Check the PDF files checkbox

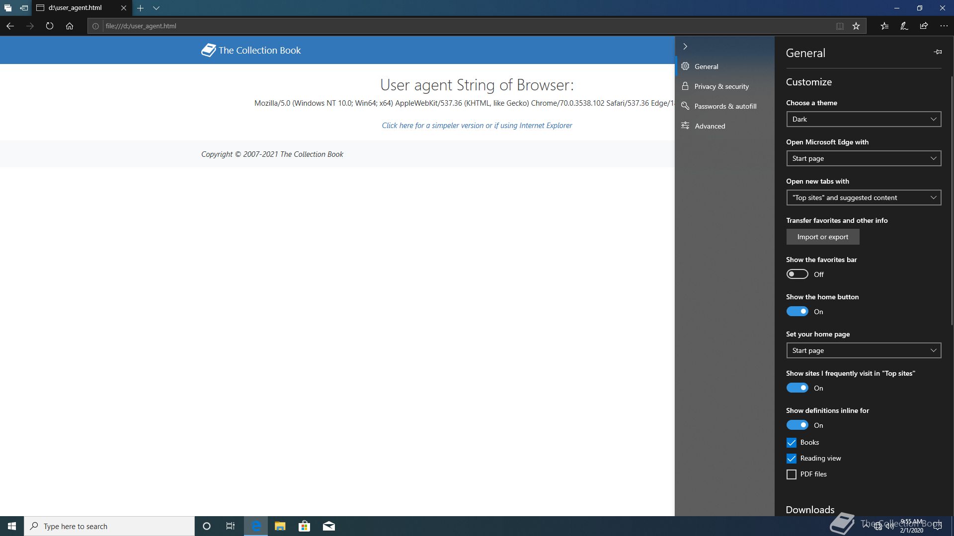791,474
